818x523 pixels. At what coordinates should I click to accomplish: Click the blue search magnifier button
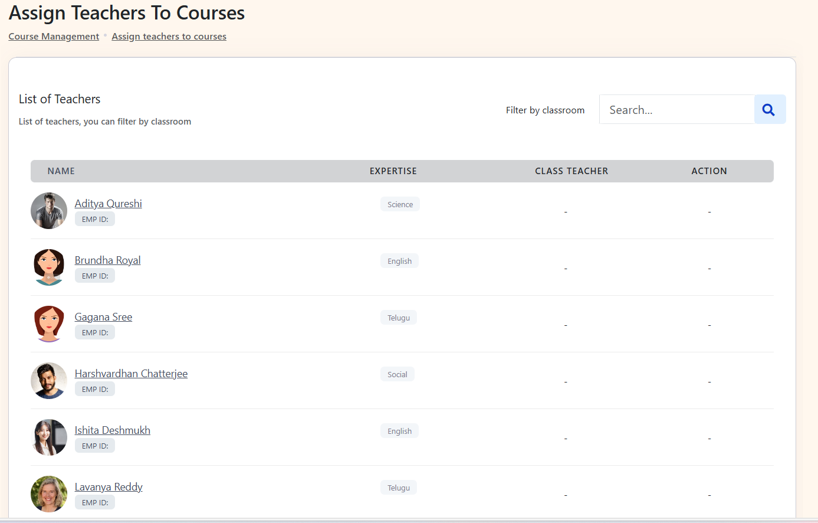769,110
